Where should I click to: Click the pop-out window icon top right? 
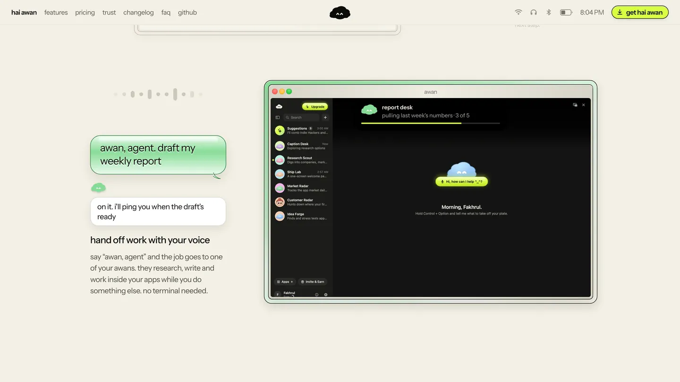pos(575,105)
